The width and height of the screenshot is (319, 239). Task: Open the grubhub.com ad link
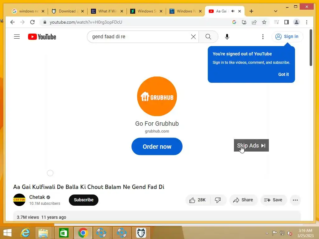157,131
